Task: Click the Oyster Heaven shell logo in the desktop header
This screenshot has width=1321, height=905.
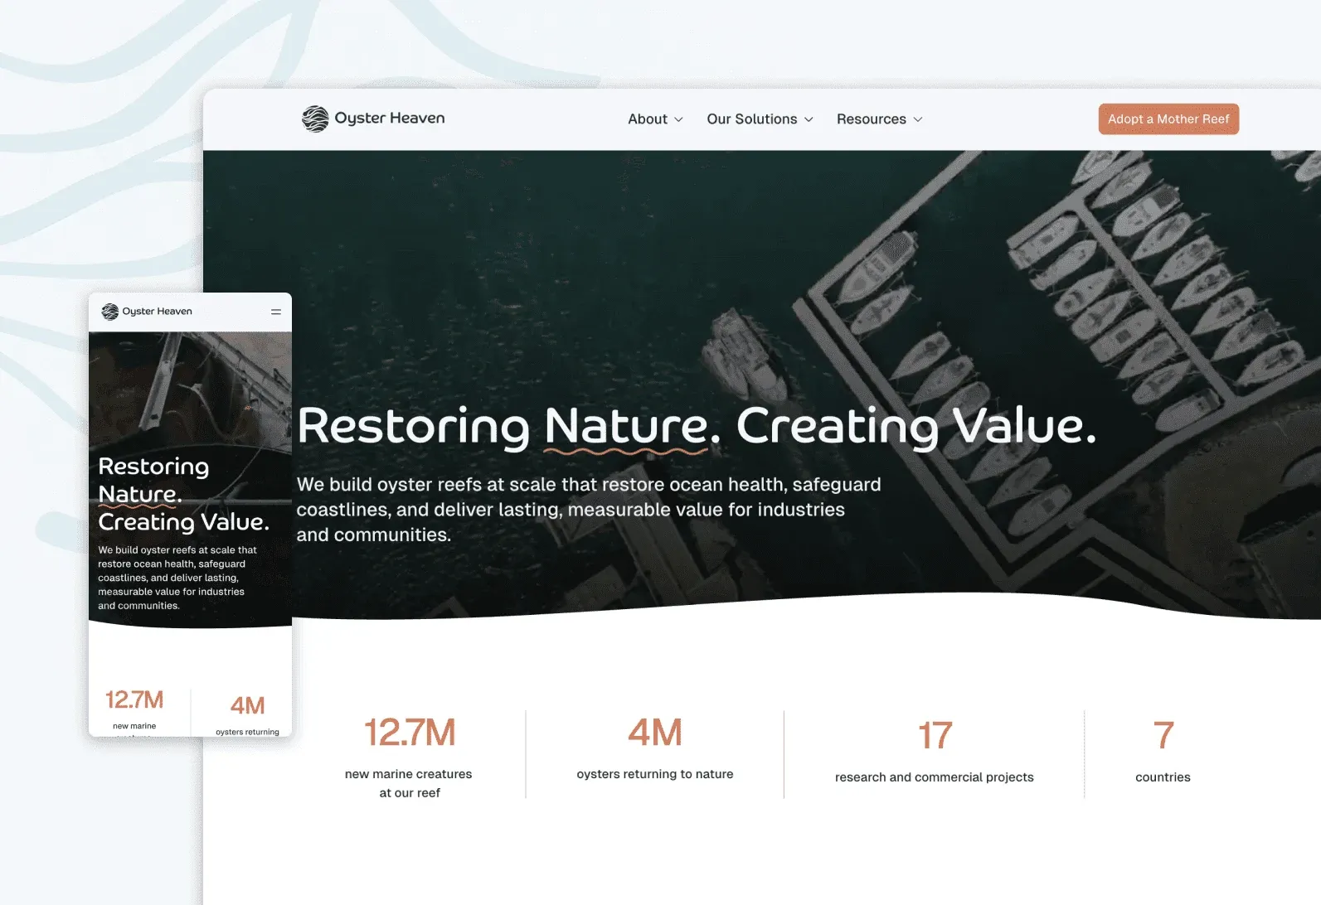Action: point(315,119)
